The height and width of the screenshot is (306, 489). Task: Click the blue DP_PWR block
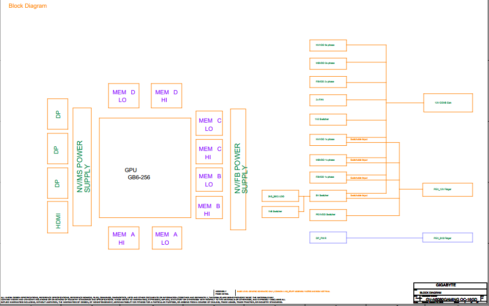[x=328, y=237]
